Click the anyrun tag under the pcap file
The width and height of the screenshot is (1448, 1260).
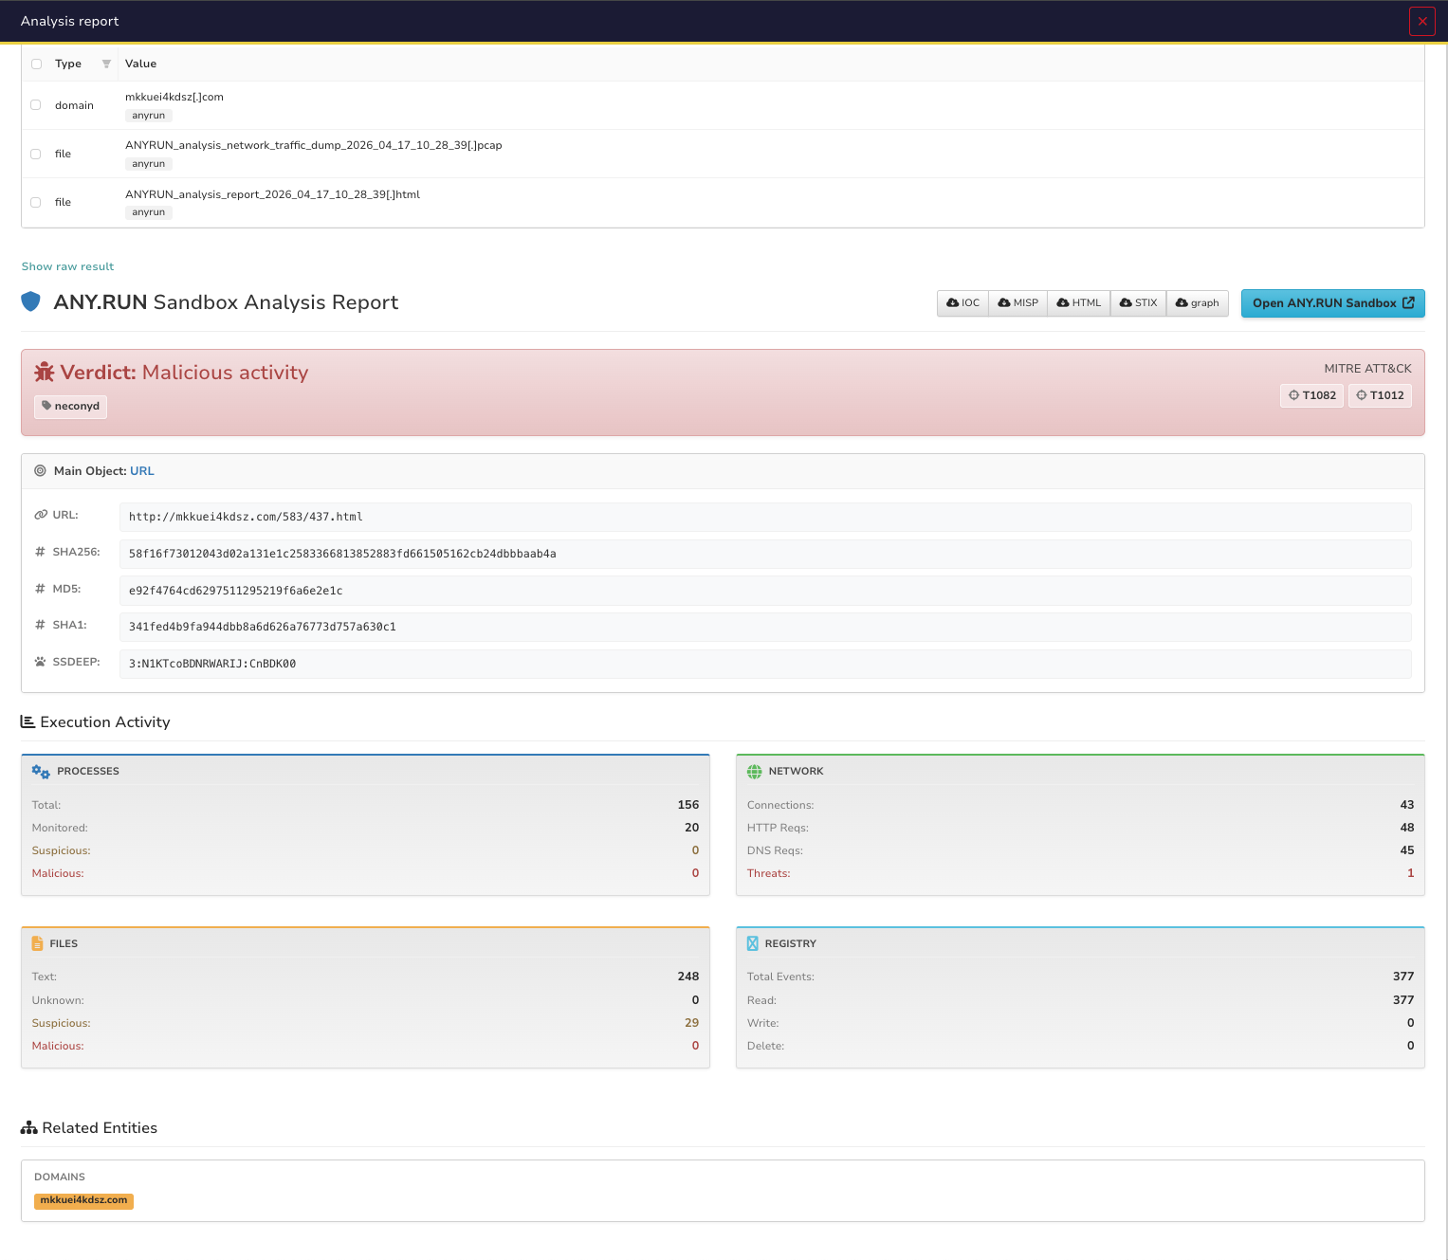pyautogui.click(x=148, y=164)
